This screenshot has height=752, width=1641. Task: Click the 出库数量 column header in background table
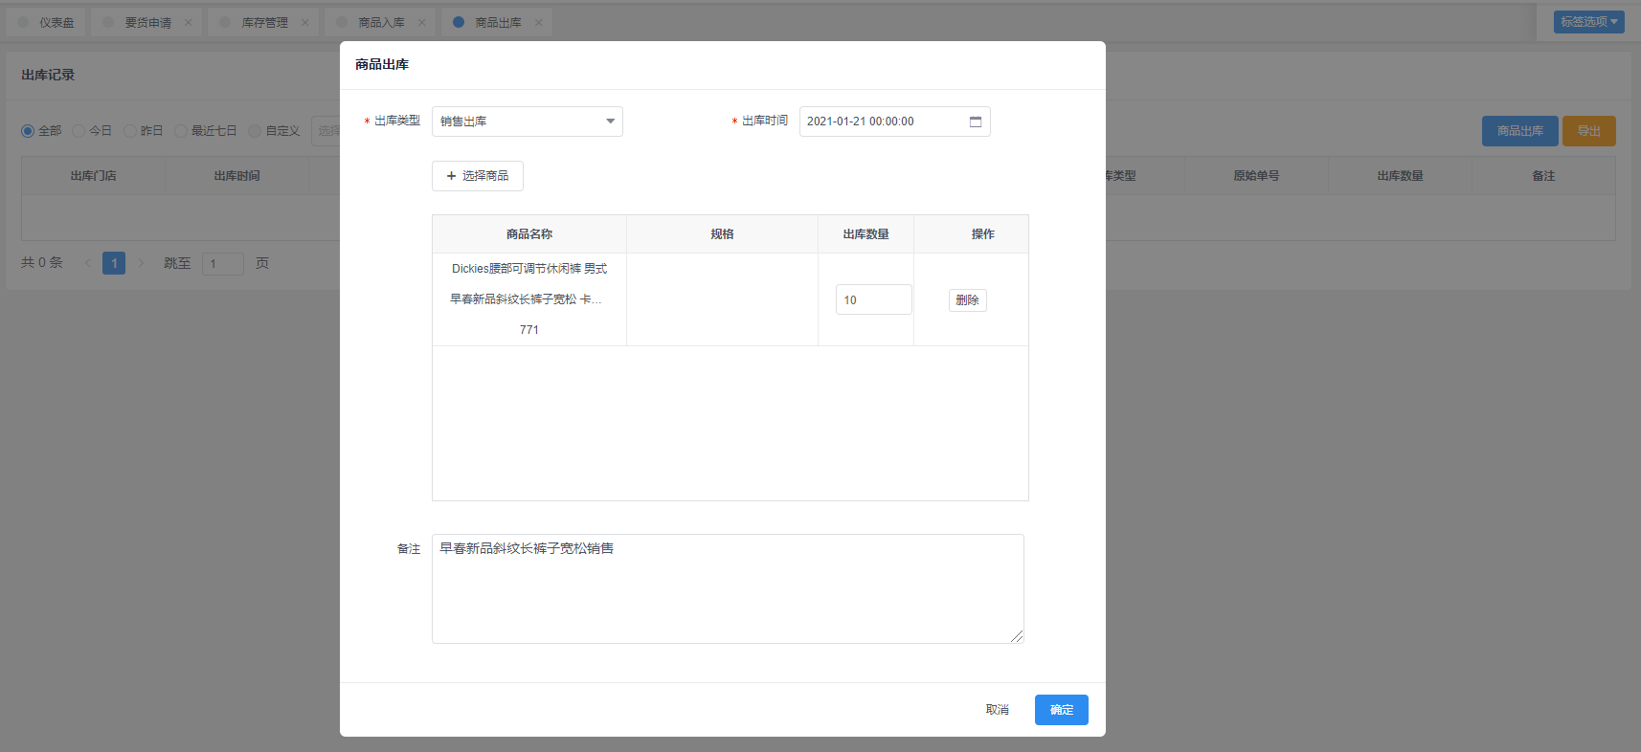pyautogui.click(x=1400, y=176)
